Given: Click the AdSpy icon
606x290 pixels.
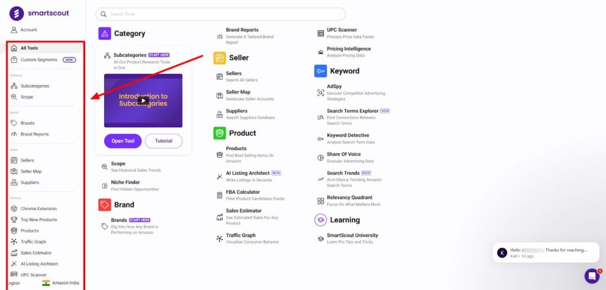Looking at the screenshot, I should [x=320, y=93].
